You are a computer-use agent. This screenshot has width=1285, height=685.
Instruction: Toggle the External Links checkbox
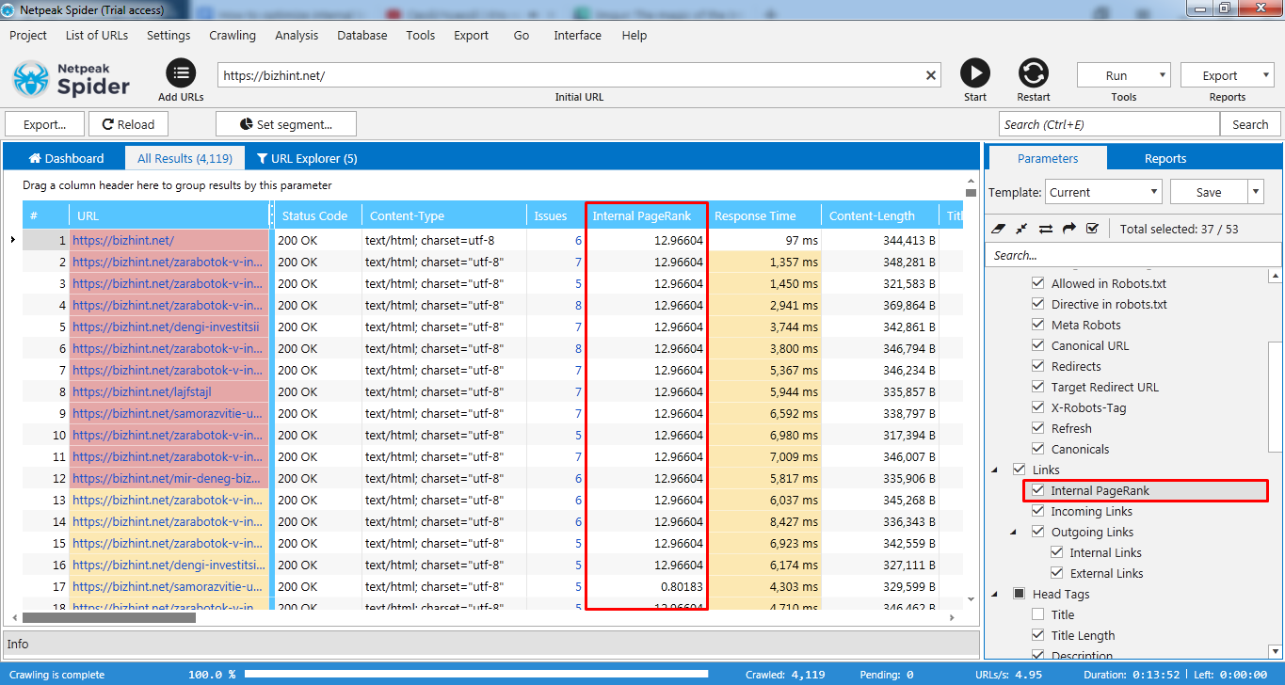pyautogui.click(x=1057, y=573)
